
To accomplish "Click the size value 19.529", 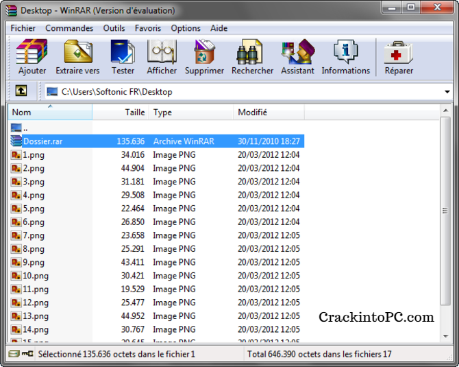I will (x=133, y=289).
